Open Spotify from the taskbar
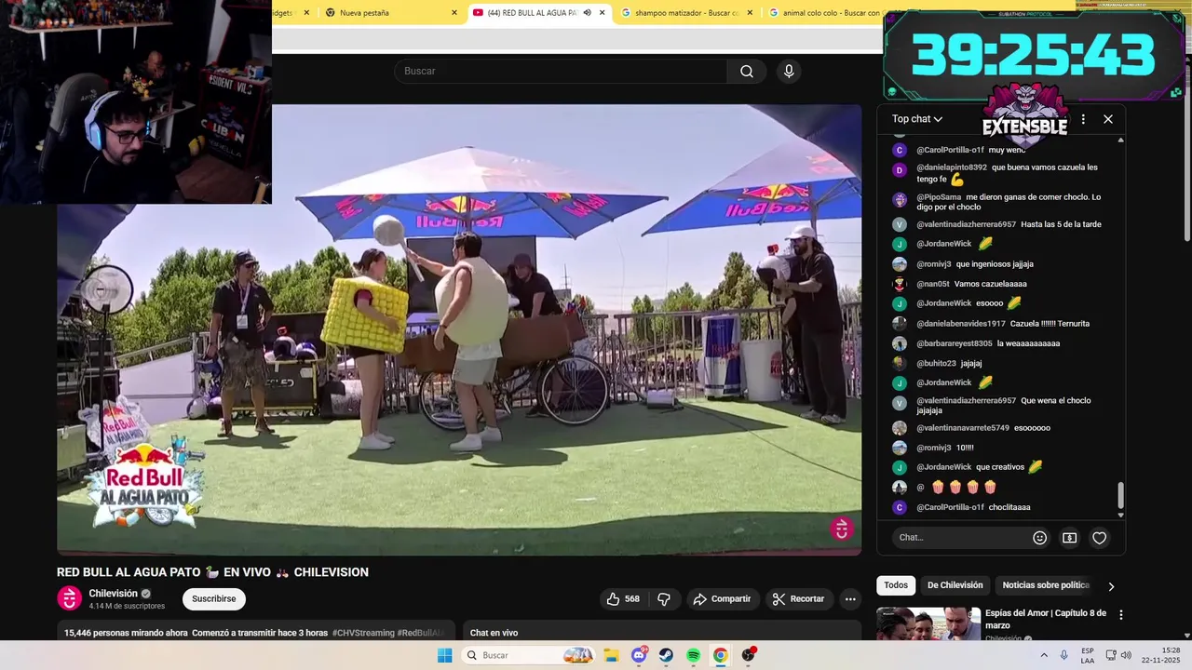 (693, 655)
